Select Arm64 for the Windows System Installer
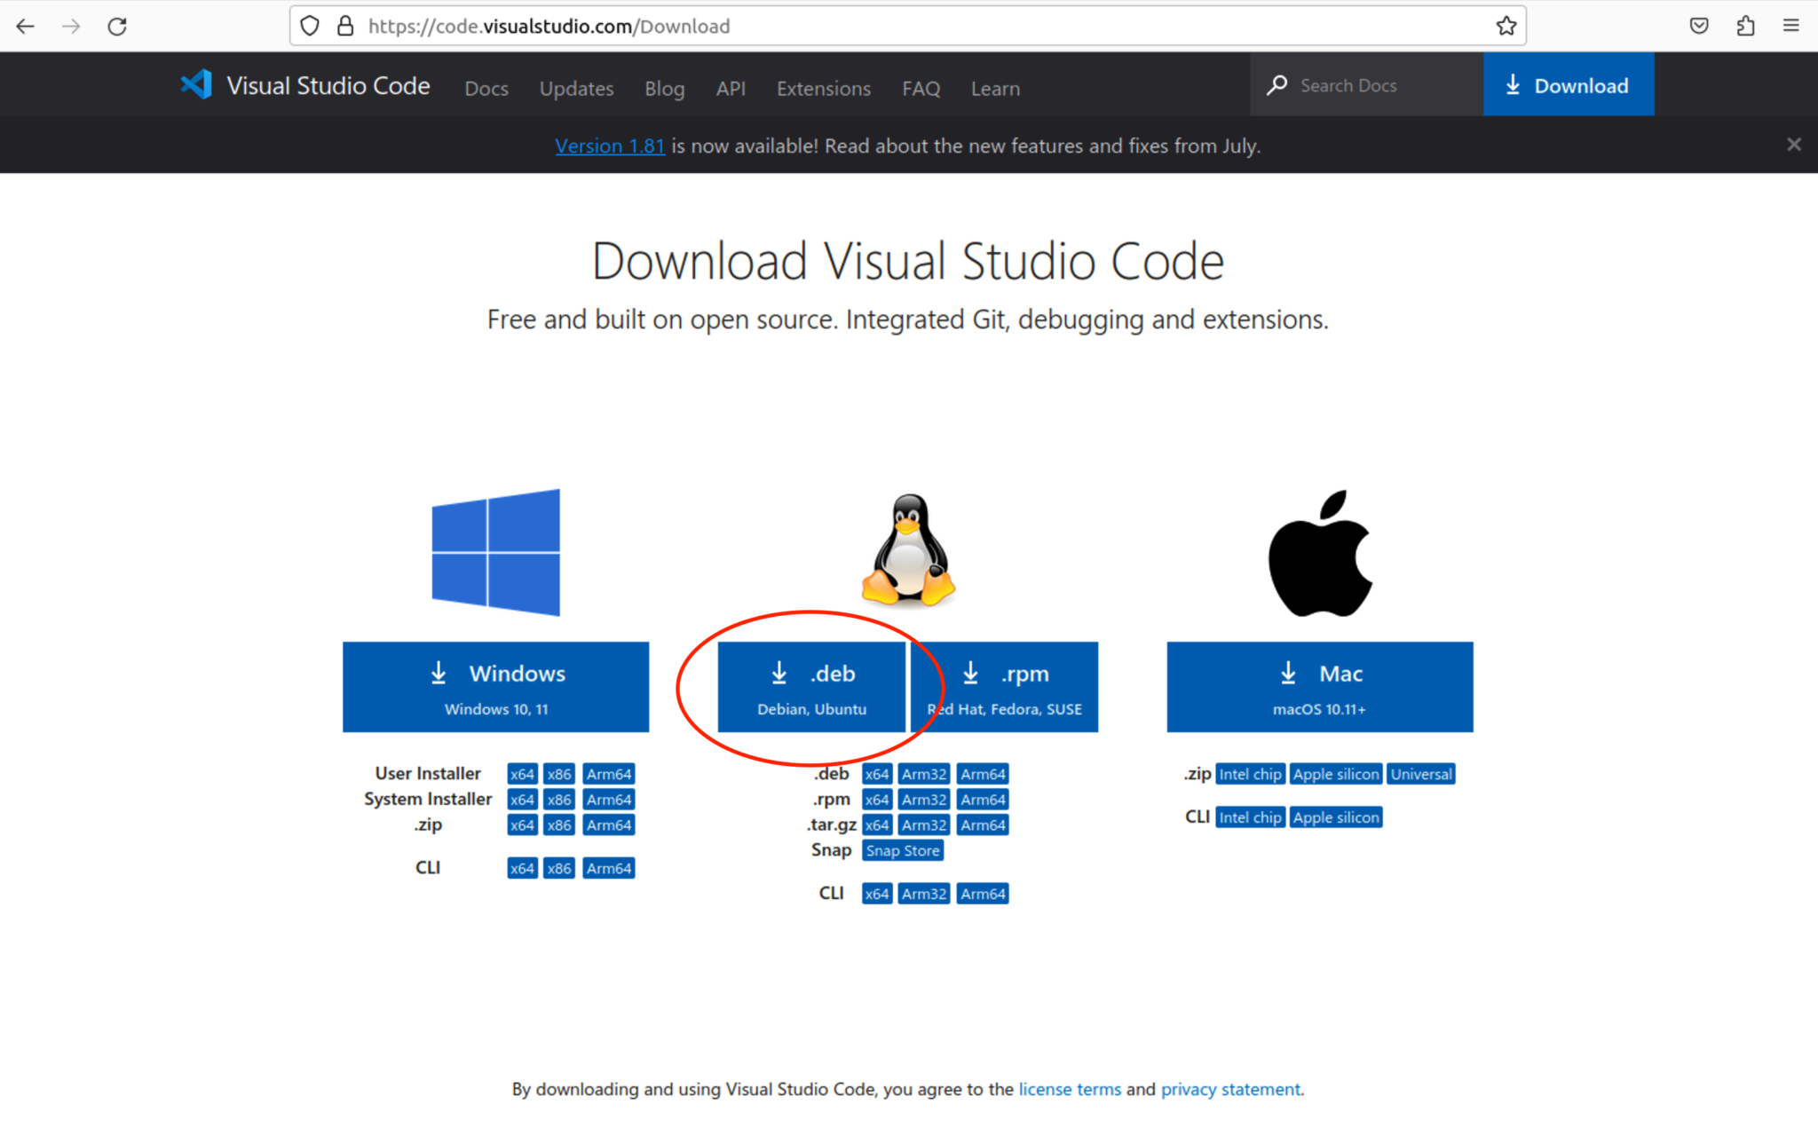This screenshot has width=1818, height=1136. click(x=609, y=799)
